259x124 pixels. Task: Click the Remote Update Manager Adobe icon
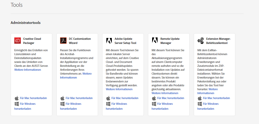[155, 41]
